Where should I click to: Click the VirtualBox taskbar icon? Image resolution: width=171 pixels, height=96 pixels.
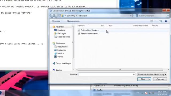(1, 93)
